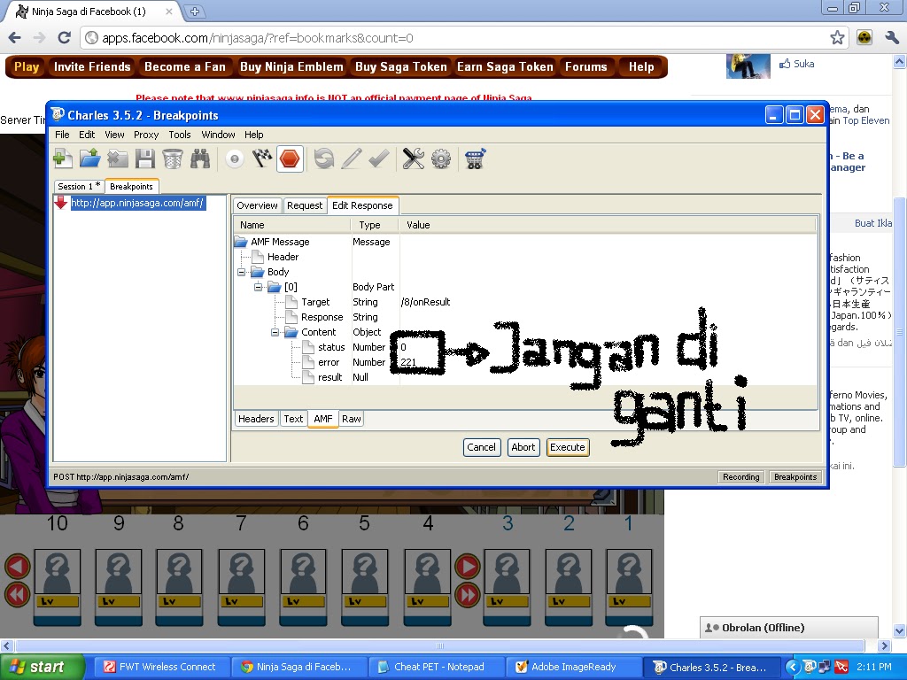The height and width of the screenshot is (680, 907).
Task: Open Settings gear icon in Charles toolbar
Action: pos(441,158)
